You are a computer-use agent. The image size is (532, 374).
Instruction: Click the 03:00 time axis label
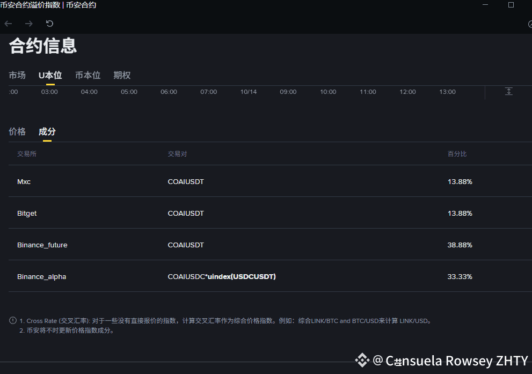(x=49, y=92)
